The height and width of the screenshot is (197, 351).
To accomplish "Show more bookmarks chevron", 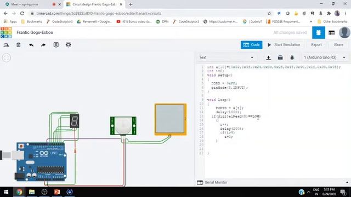I will 311,21.
